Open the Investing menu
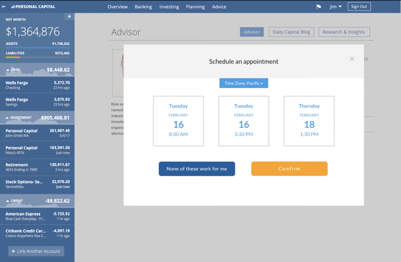401x262 pixels. click(x=169, y=7)
